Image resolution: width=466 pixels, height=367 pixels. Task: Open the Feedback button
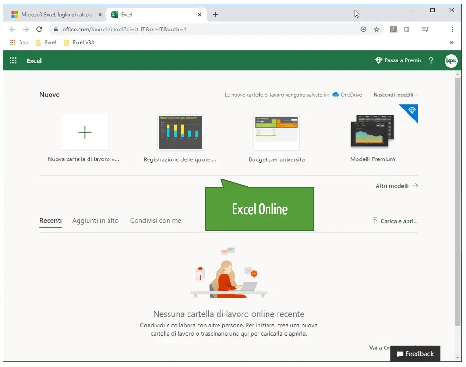[x=415, y=354]
